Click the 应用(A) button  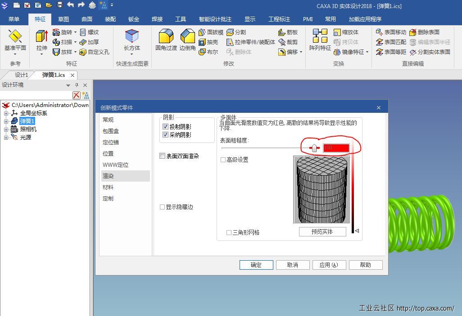coord(329,265)
